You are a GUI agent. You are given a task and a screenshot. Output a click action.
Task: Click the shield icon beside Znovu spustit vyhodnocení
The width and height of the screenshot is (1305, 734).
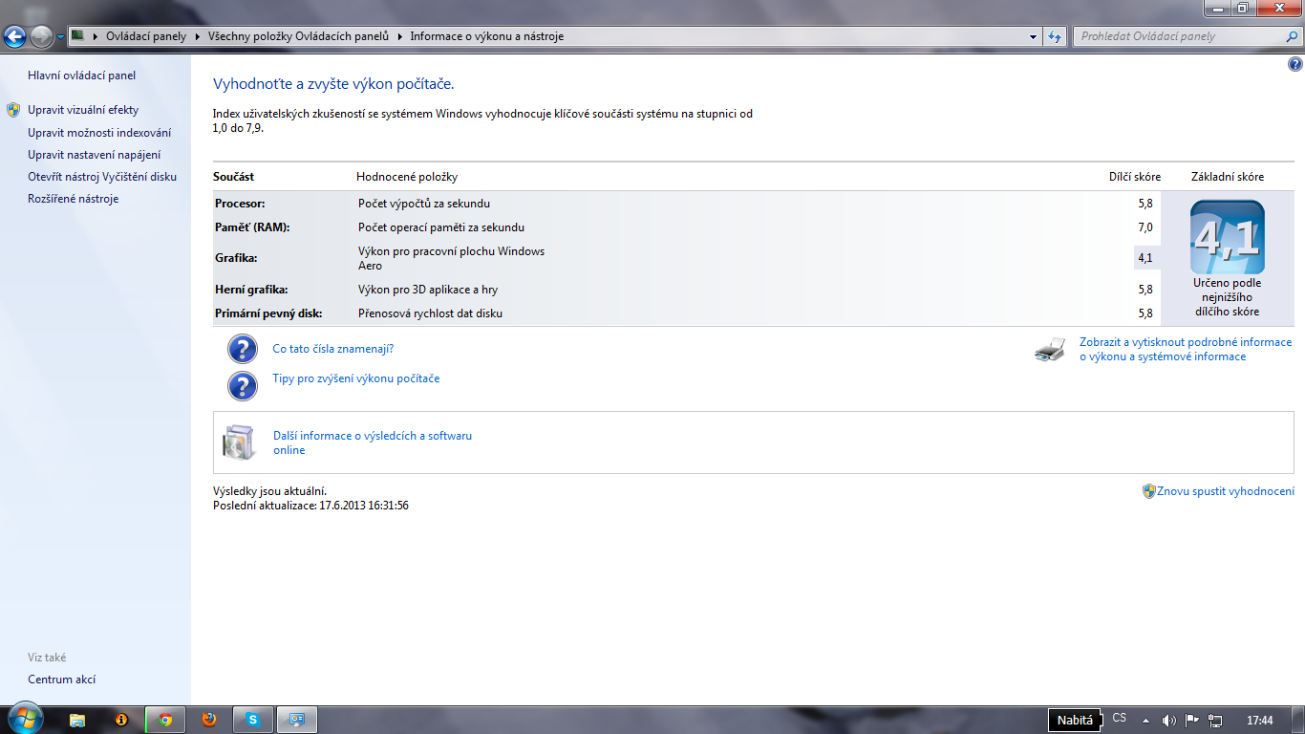(x=1149, y=491)
